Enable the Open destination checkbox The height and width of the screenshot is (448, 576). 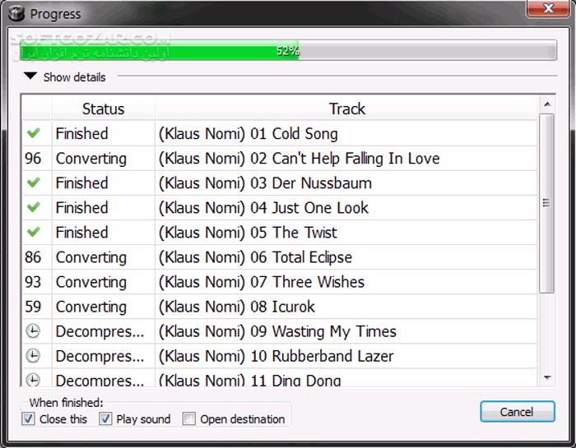(x=189, y=419)
